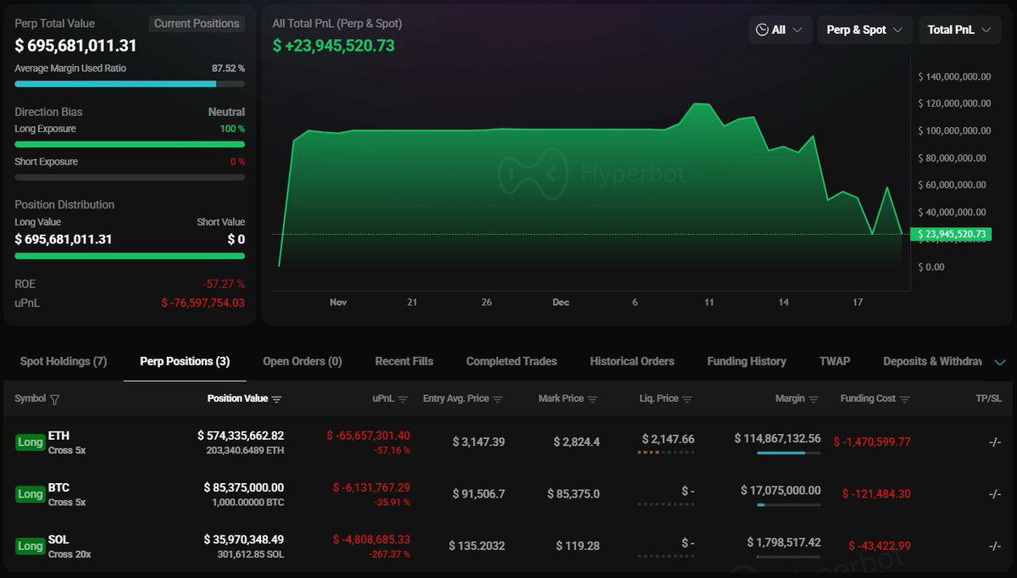The image size is (1017, 578).
Task: Click the BTC symbol in positions table
Action: pyautogui.click(x=58, y=487)
